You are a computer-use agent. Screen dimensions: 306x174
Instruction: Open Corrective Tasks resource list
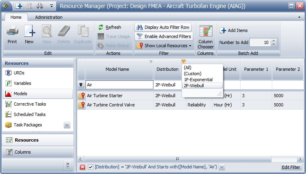click(x=30, y=104)
